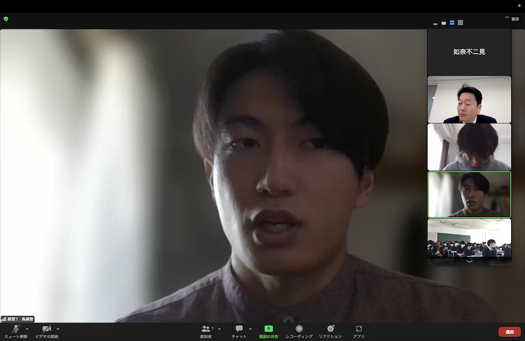Open the Apps (アプリ) panel

[358, 331]
